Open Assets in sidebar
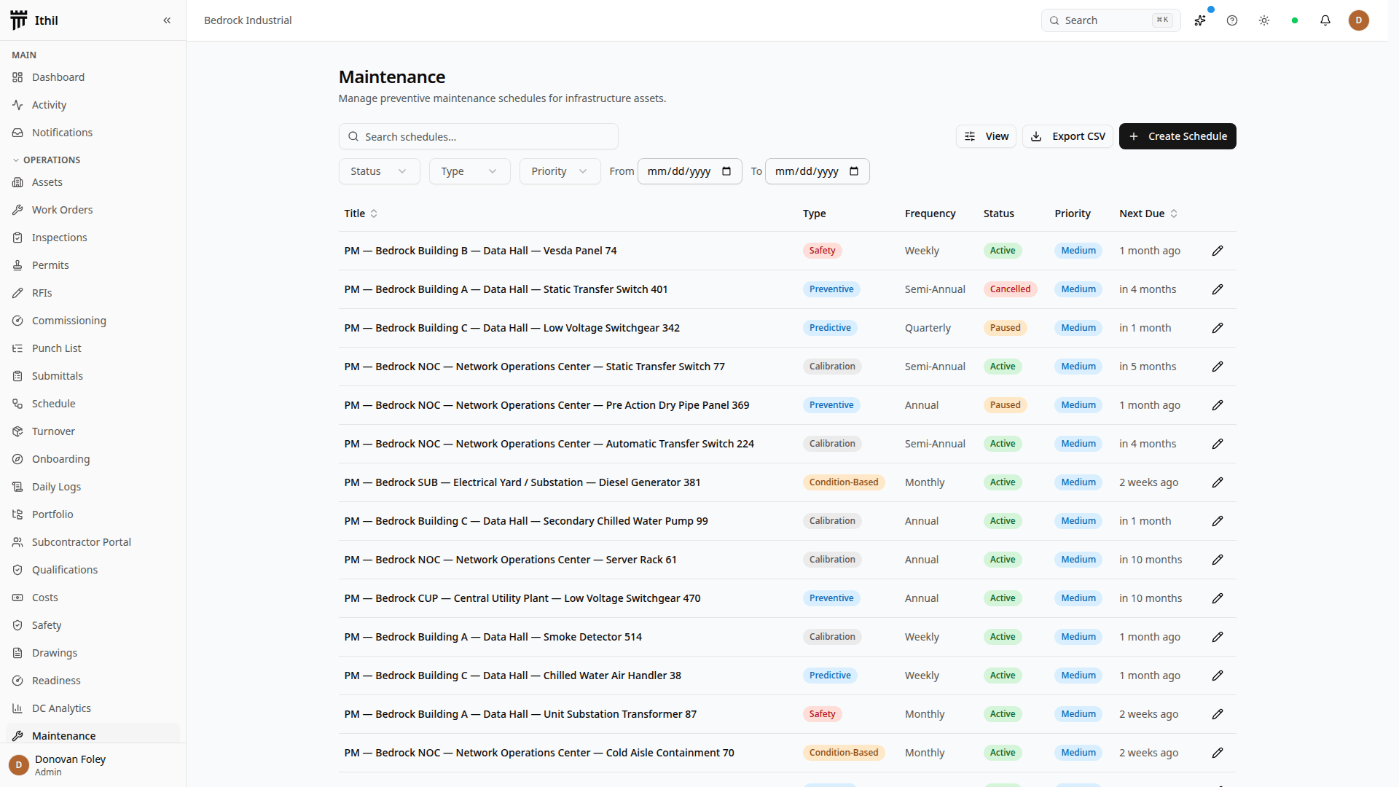 [93, 182]
